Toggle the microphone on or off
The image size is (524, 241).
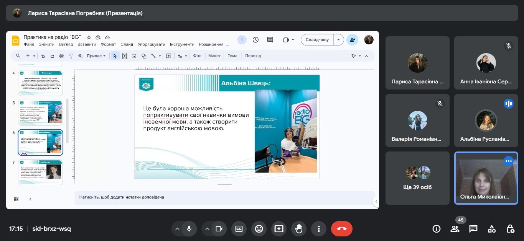click(x=189, y=229)
